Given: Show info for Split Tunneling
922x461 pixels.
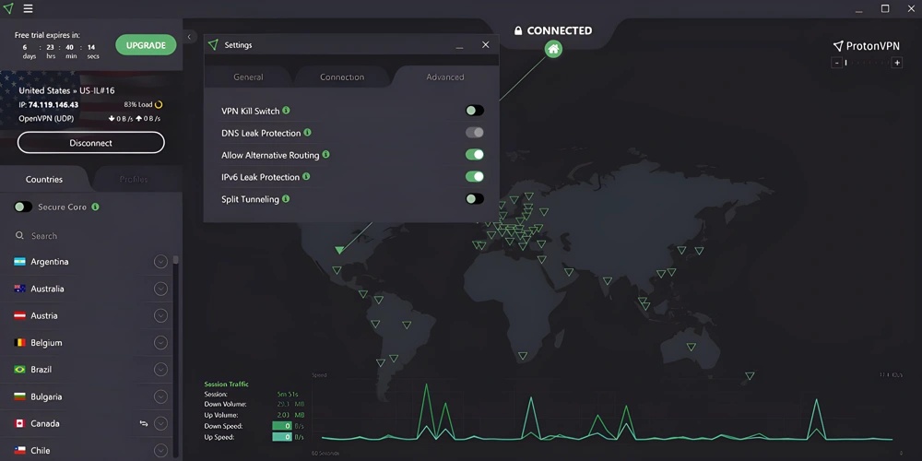Looking at the screenshot, I should 286,199.
